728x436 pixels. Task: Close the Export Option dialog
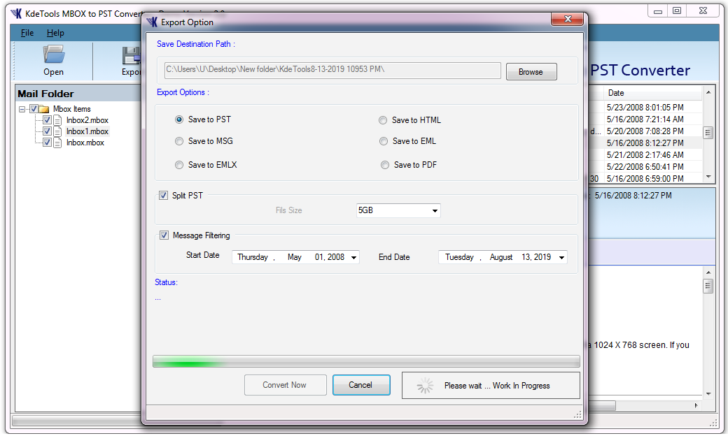coord(567,19)
